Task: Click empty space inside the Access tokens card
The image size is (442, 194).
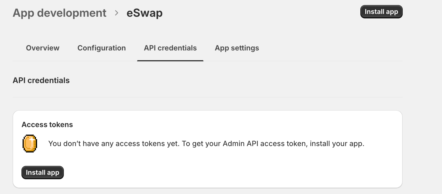Action: click(x=223, y=170)
